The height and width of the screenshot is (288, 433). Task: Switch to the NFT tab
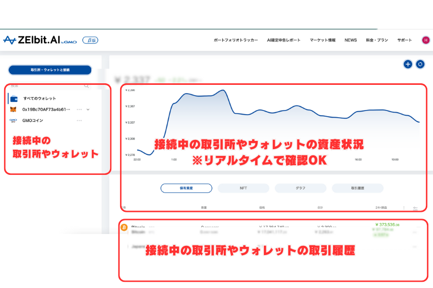pos(243,188)
